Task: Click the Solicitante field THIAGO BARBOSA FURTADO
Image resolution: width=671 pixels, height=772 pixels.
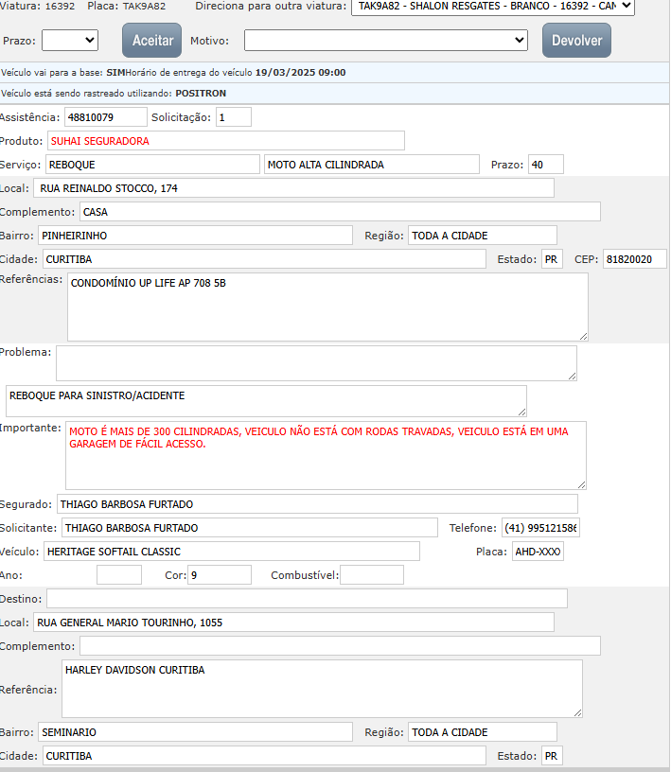Action: click(250, 528)
